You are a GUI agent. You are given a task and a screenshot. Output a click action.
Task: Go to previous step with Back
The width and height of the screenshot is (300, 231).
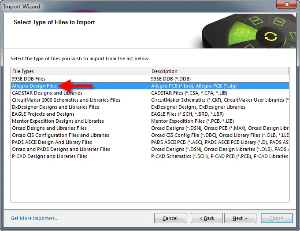(x=207, y=218)
